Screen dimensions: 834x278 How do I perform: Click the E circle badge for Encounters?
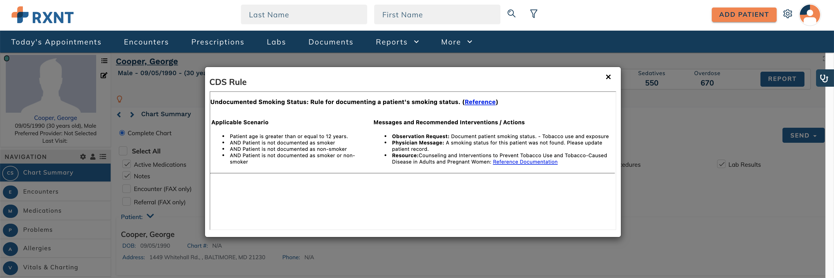[10, 192]
